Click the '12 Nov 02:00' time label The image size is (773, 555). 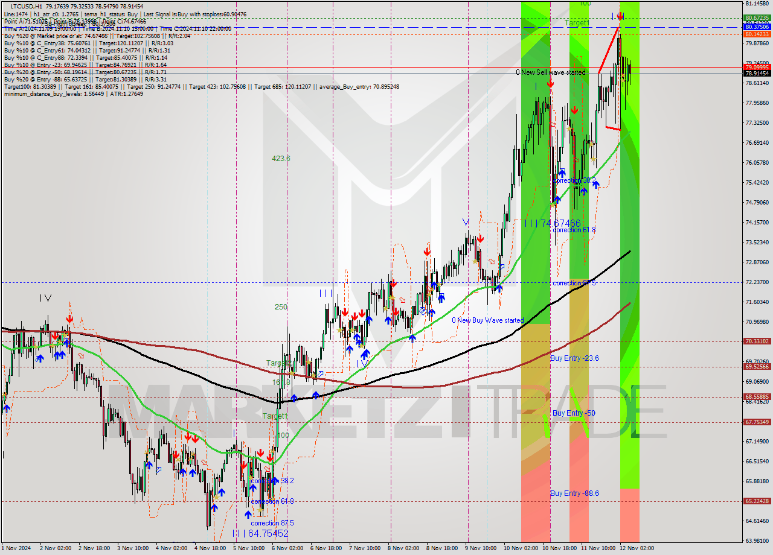click(635, 548)
